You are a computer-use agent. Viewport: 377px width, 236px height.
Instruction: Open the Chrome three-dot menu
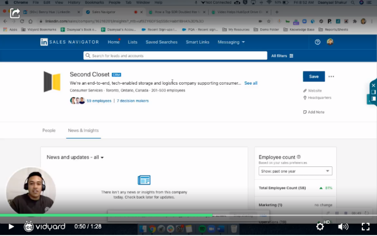(372, 22)
